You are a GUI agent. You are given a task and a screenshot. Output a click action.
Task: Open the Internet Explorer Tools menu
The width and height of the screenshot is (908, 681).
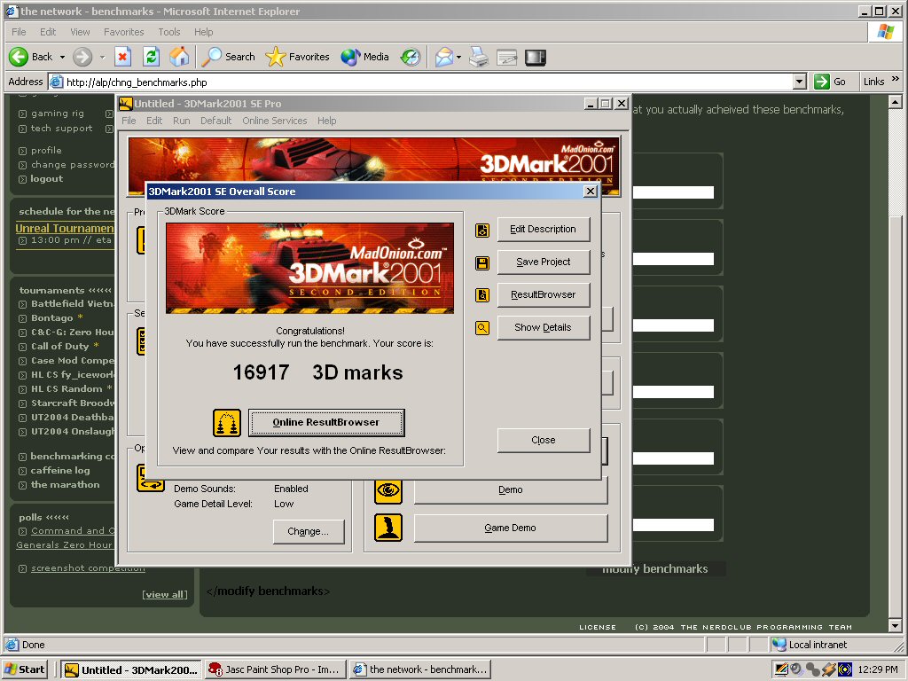point(169,32)
